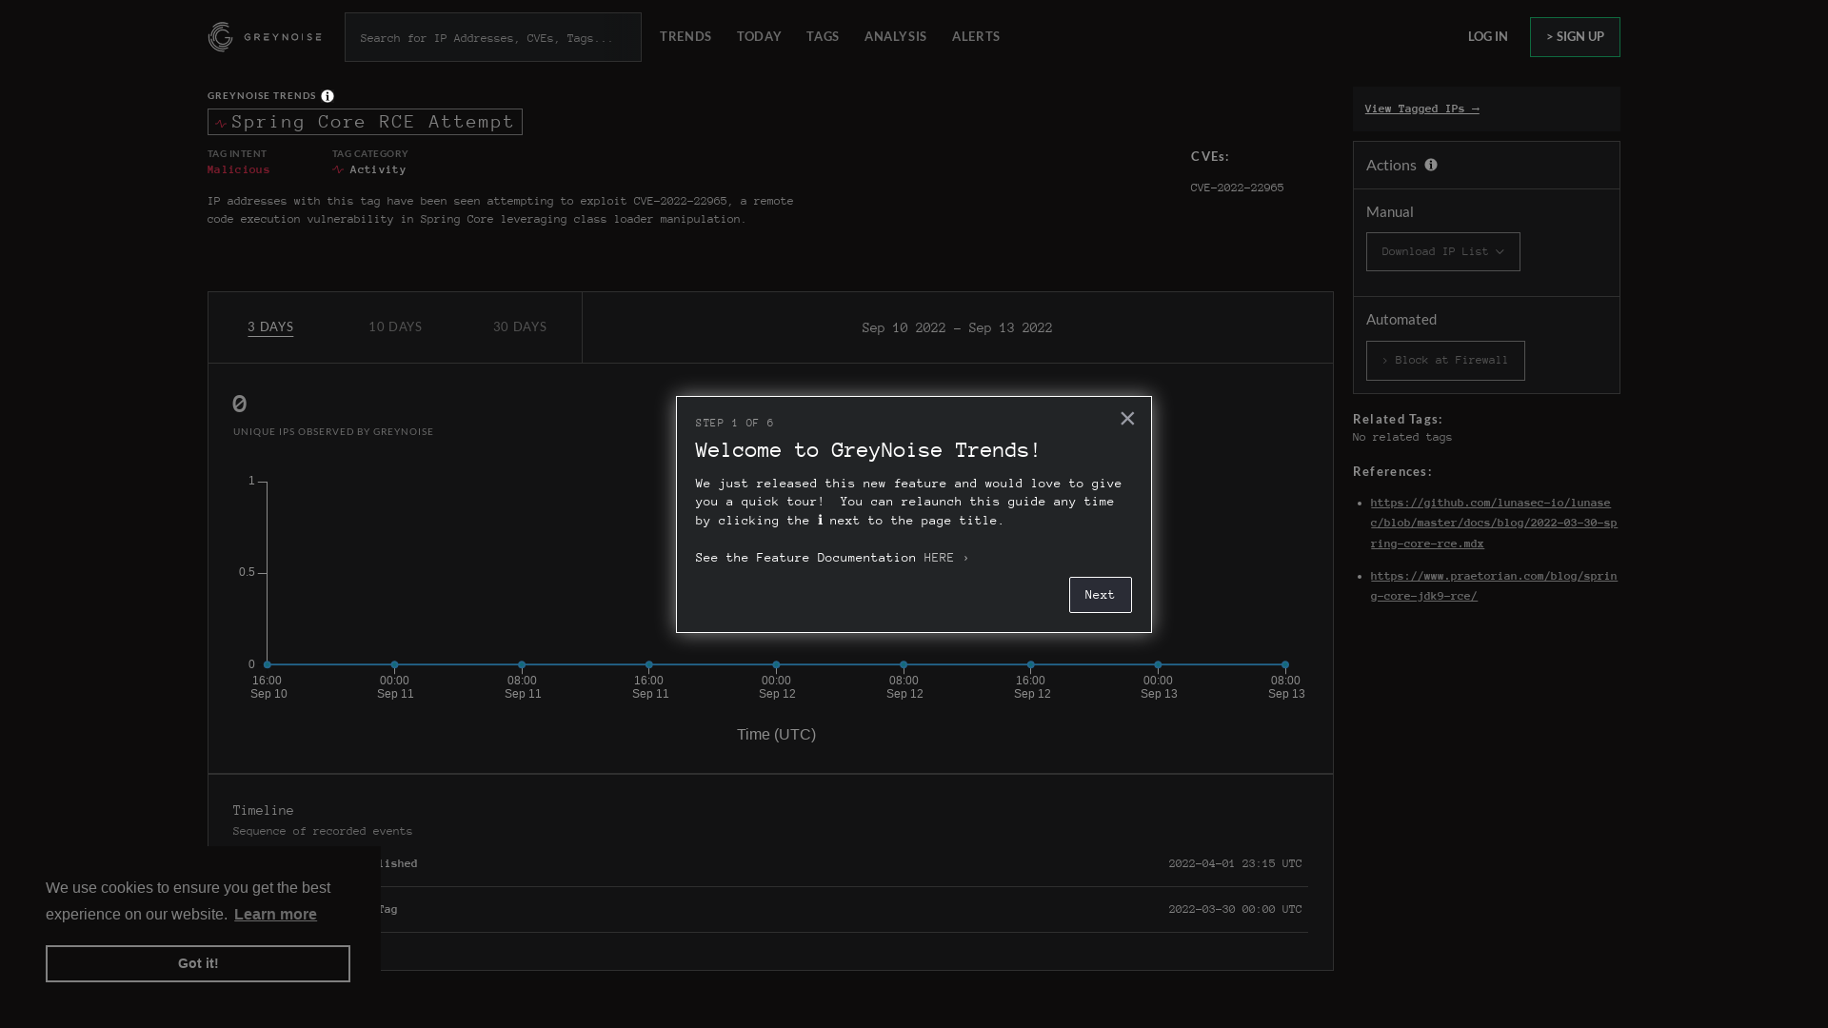This screenshot has height=1028, width=1828.
Task: Expand the Block at Firewall option
Action: [x=1445, y=361]
